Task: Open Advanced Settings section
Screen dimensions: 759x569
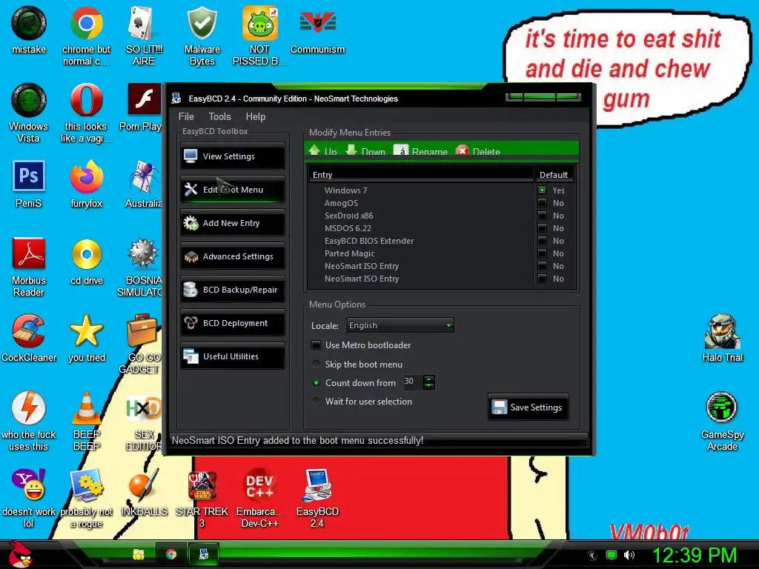Action: point(232,256)
